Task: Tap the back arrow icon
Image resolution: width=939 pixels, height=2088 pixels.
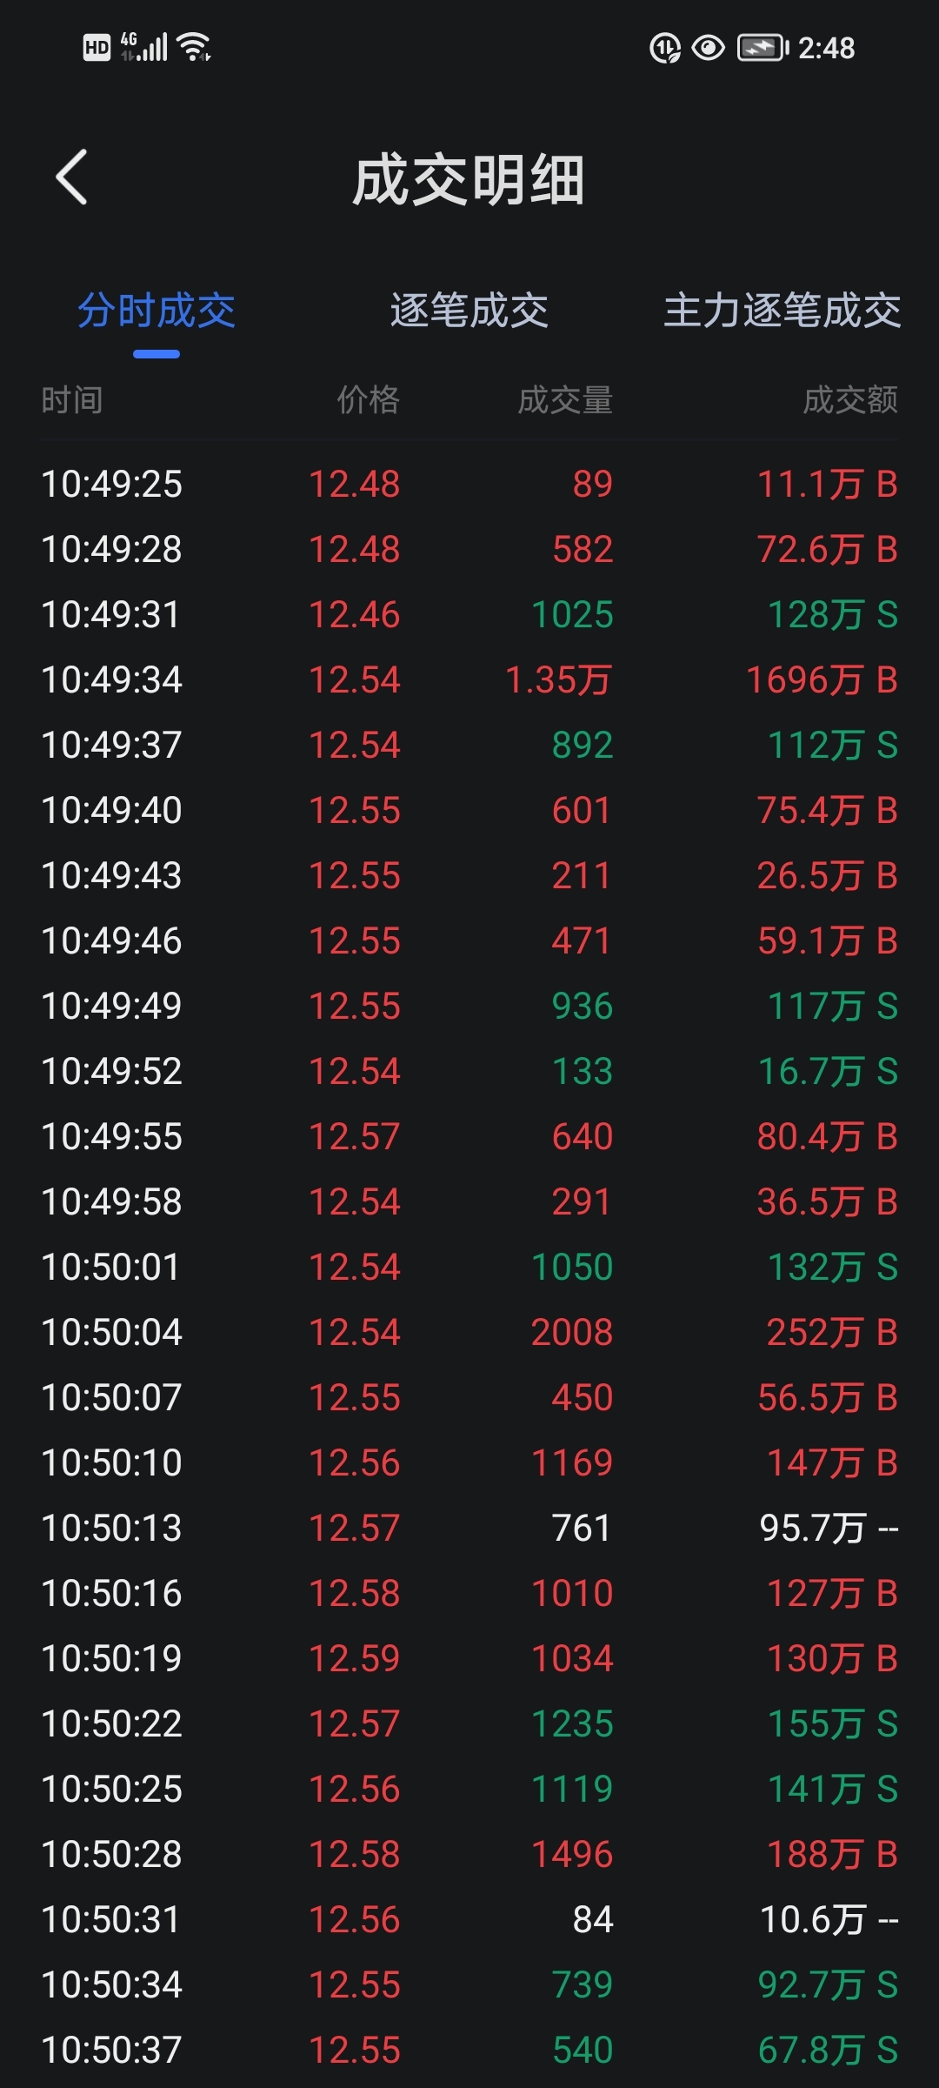Action: coord(71,177)
